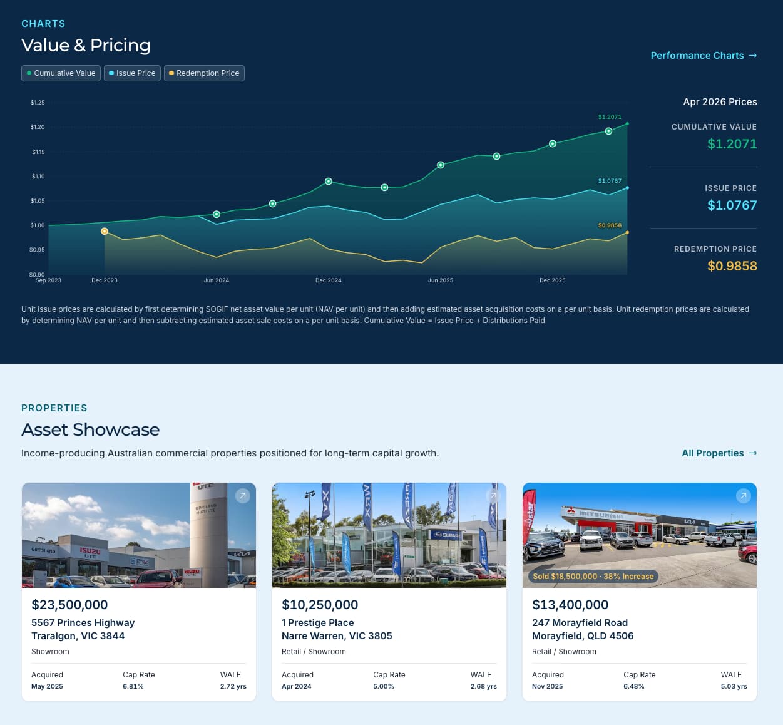This screenshot has width=783, height=725.
Task: Click the Value & Pricing heading
Action: [86, 46]
